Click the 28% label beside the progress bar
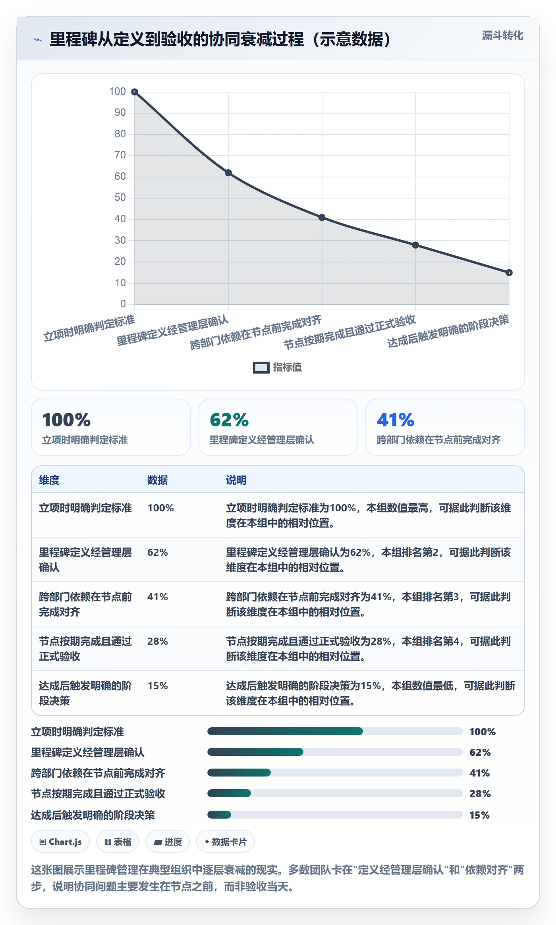This screenshot has height=925, width=556. [480, 794]
